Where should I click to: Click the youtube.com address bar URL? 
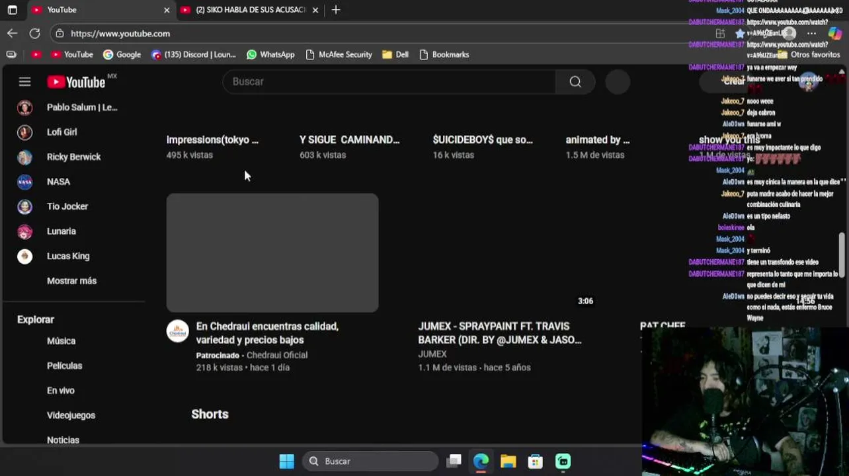pyautogui.click(x=120, y=33)
